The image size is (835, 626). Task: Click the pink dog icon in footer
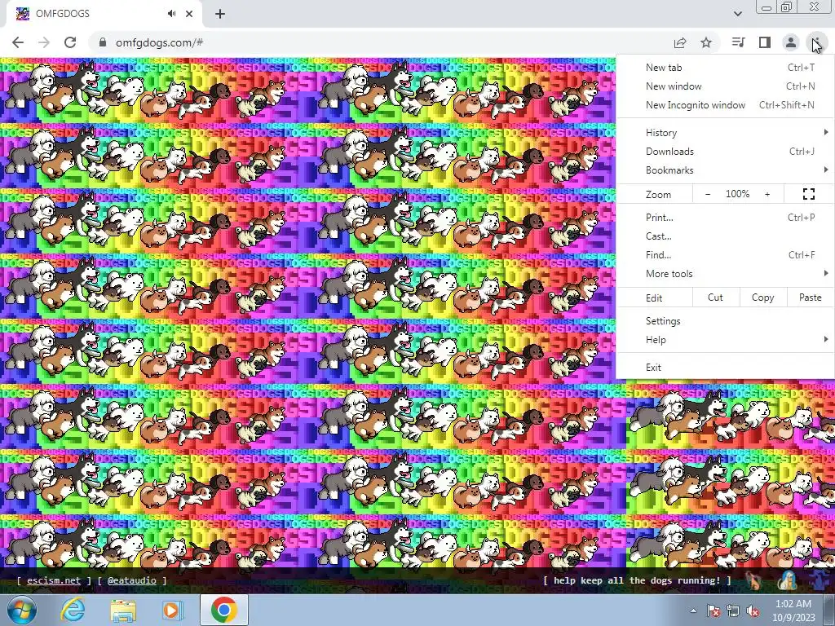point(753,580)
